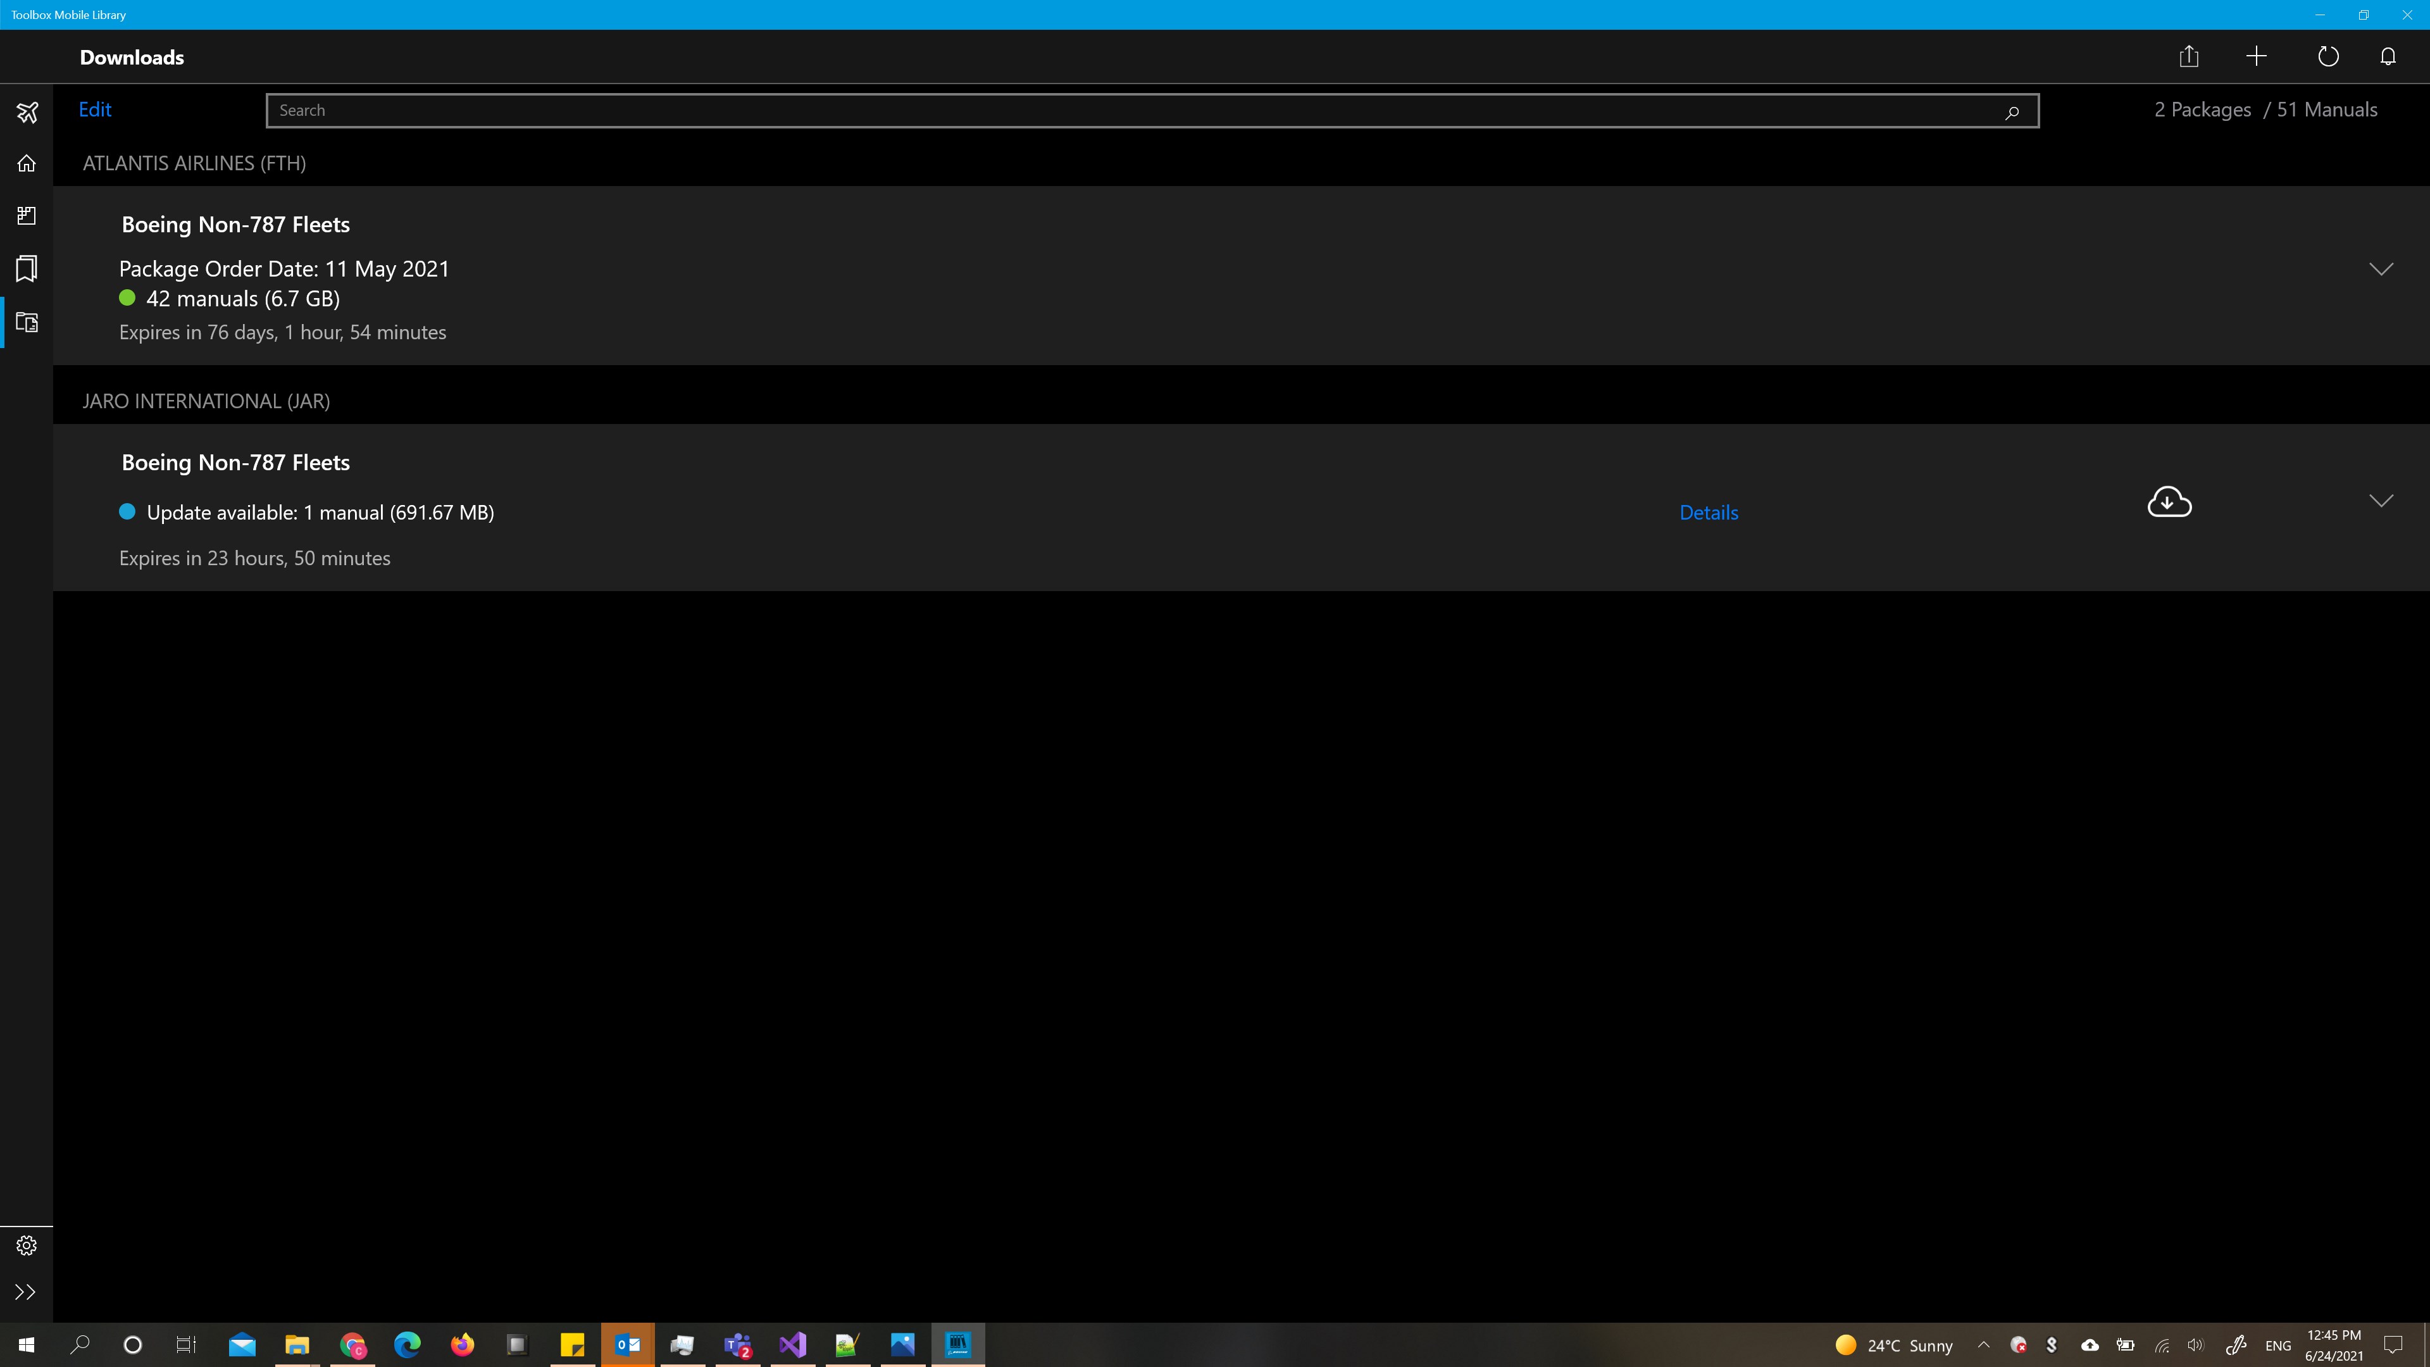Open Settings gear in sidebar

[27, 1245]
